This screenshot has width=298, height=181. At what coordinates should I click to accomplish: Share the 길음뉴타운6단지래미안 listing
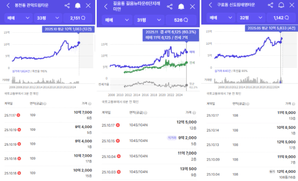pyautogui.click(x=170, y=7)
